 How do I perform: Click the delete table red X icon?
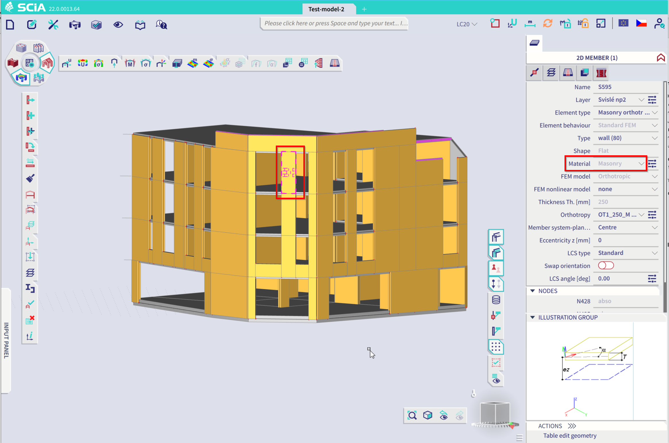[x=30, y=320]
